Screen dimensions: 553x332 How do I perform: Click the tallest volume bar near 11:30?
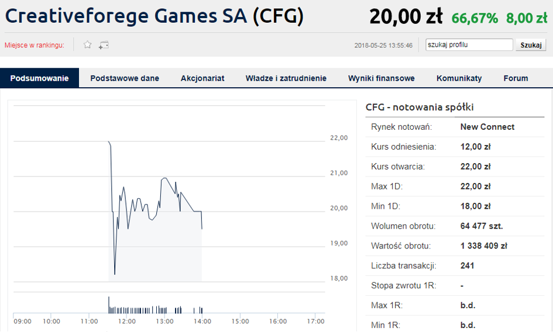[109, 305]
